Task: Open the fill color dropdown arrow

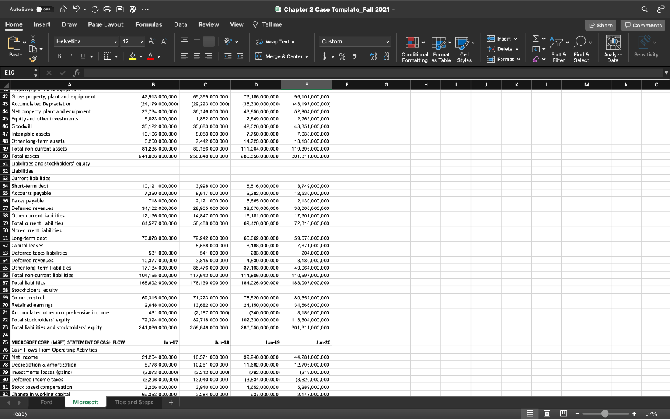Action: [x=141, y=56]
